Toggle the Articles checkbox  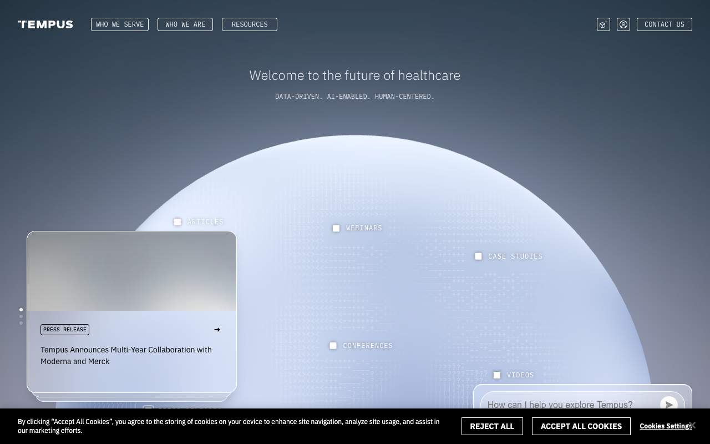pos(177,222)
